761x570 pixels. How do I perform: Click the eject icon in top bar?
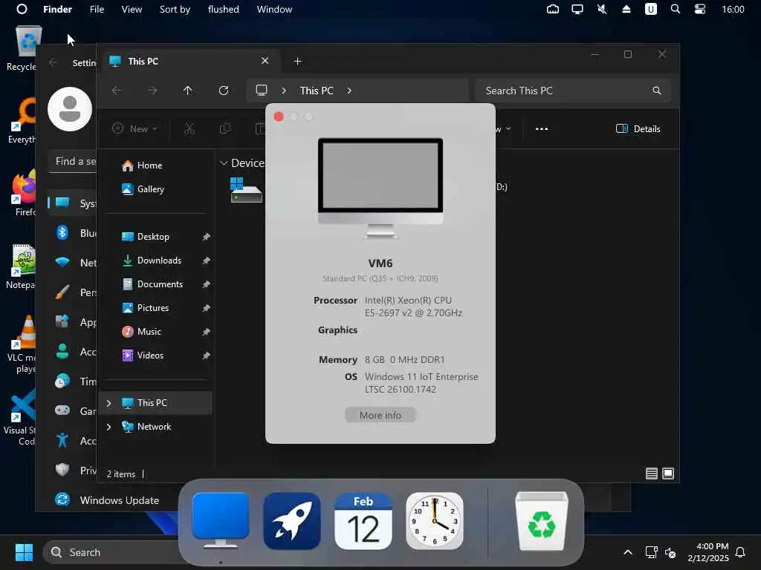pos(626,9)
